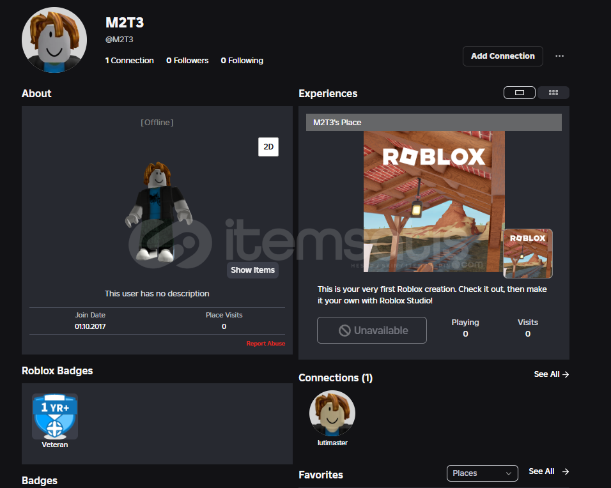Click the place description text
This screenshot has height=488, width=611.
[432, 295]
